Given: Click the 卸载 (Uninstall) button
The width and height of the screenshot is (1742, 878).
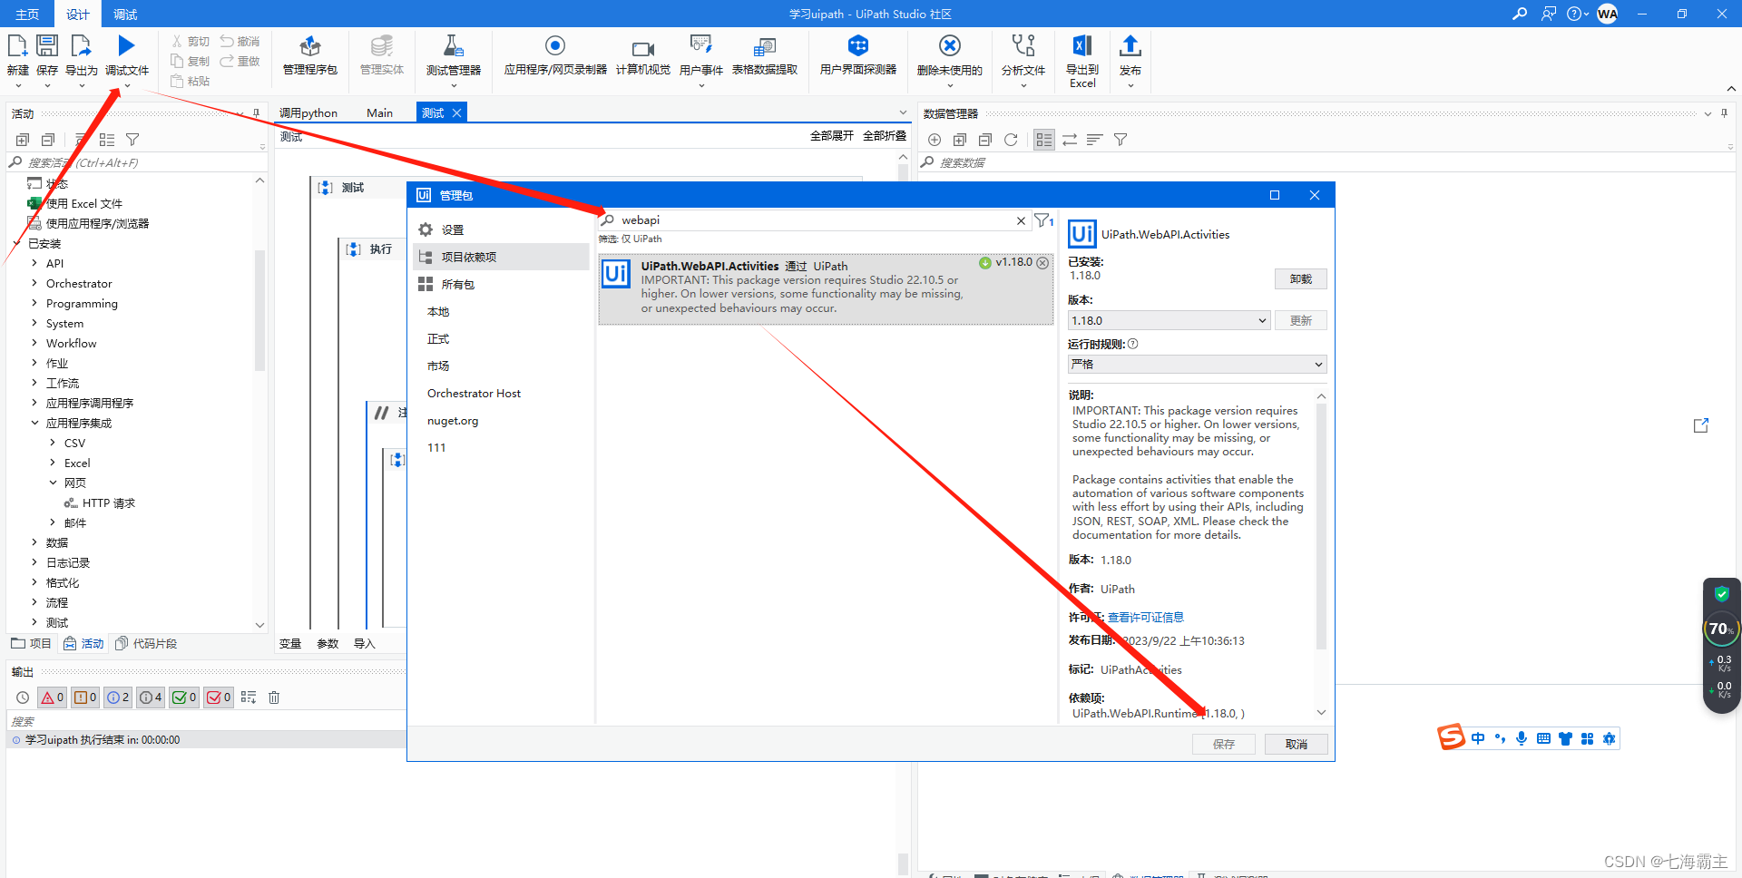Looking at the screenshot, I should point(1300,278).
